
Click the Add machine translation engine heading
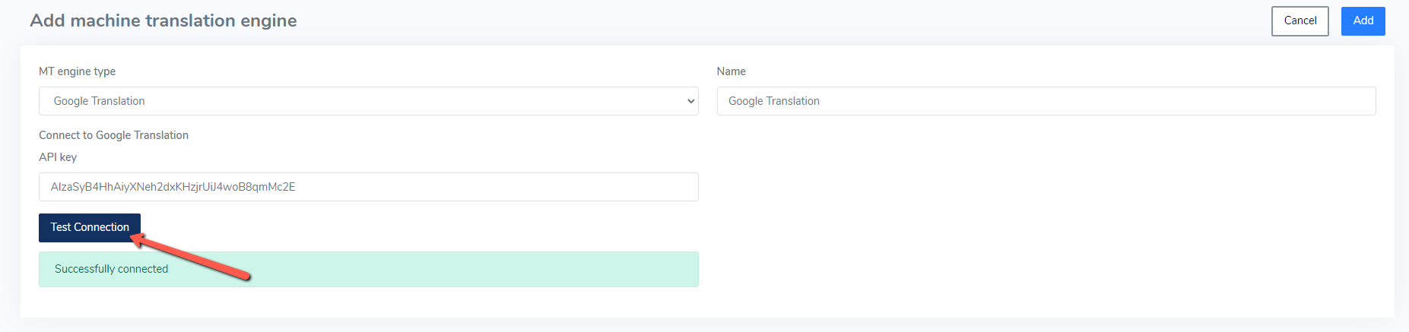tap(163, 21)
